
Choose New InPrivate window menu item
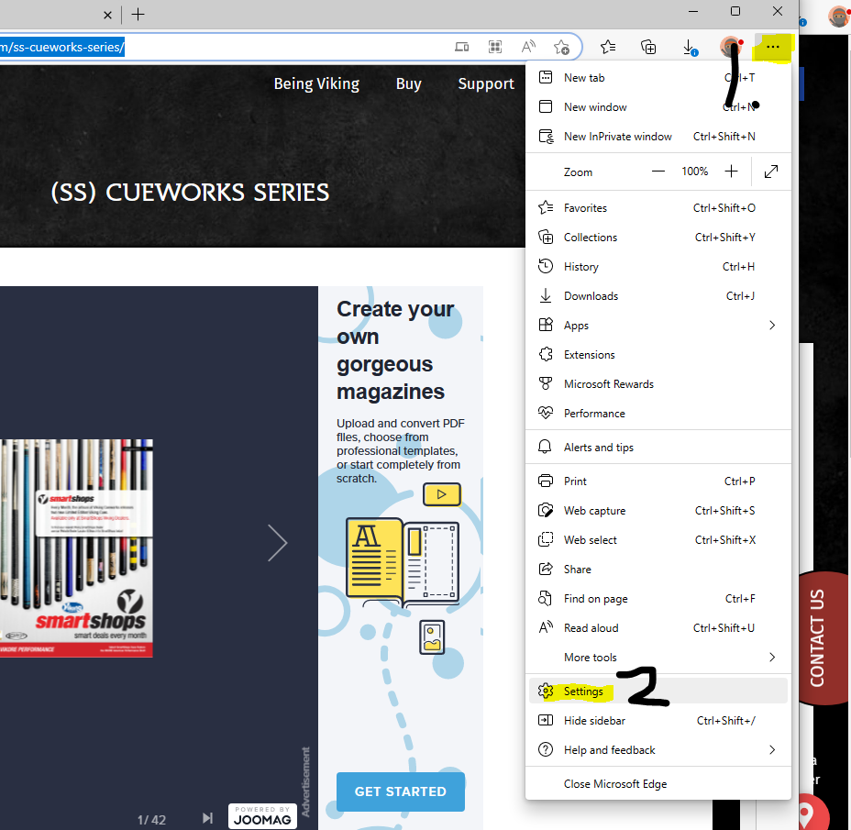coord(617,137)
